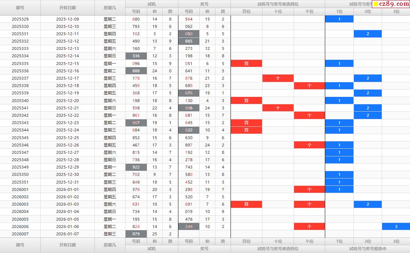Select the draw date 2025-12-25 cell

point(67,138)
